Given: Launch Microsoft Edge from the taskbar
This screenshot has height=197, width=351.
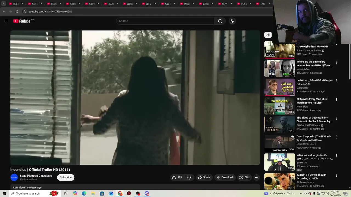Looking at the screenshot, I should click(84, 193).
